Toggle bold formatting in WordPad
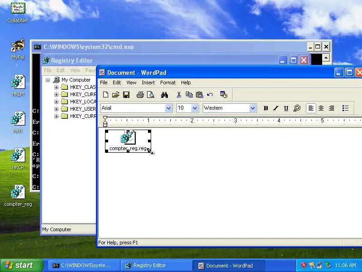 [x=266, y=108]
